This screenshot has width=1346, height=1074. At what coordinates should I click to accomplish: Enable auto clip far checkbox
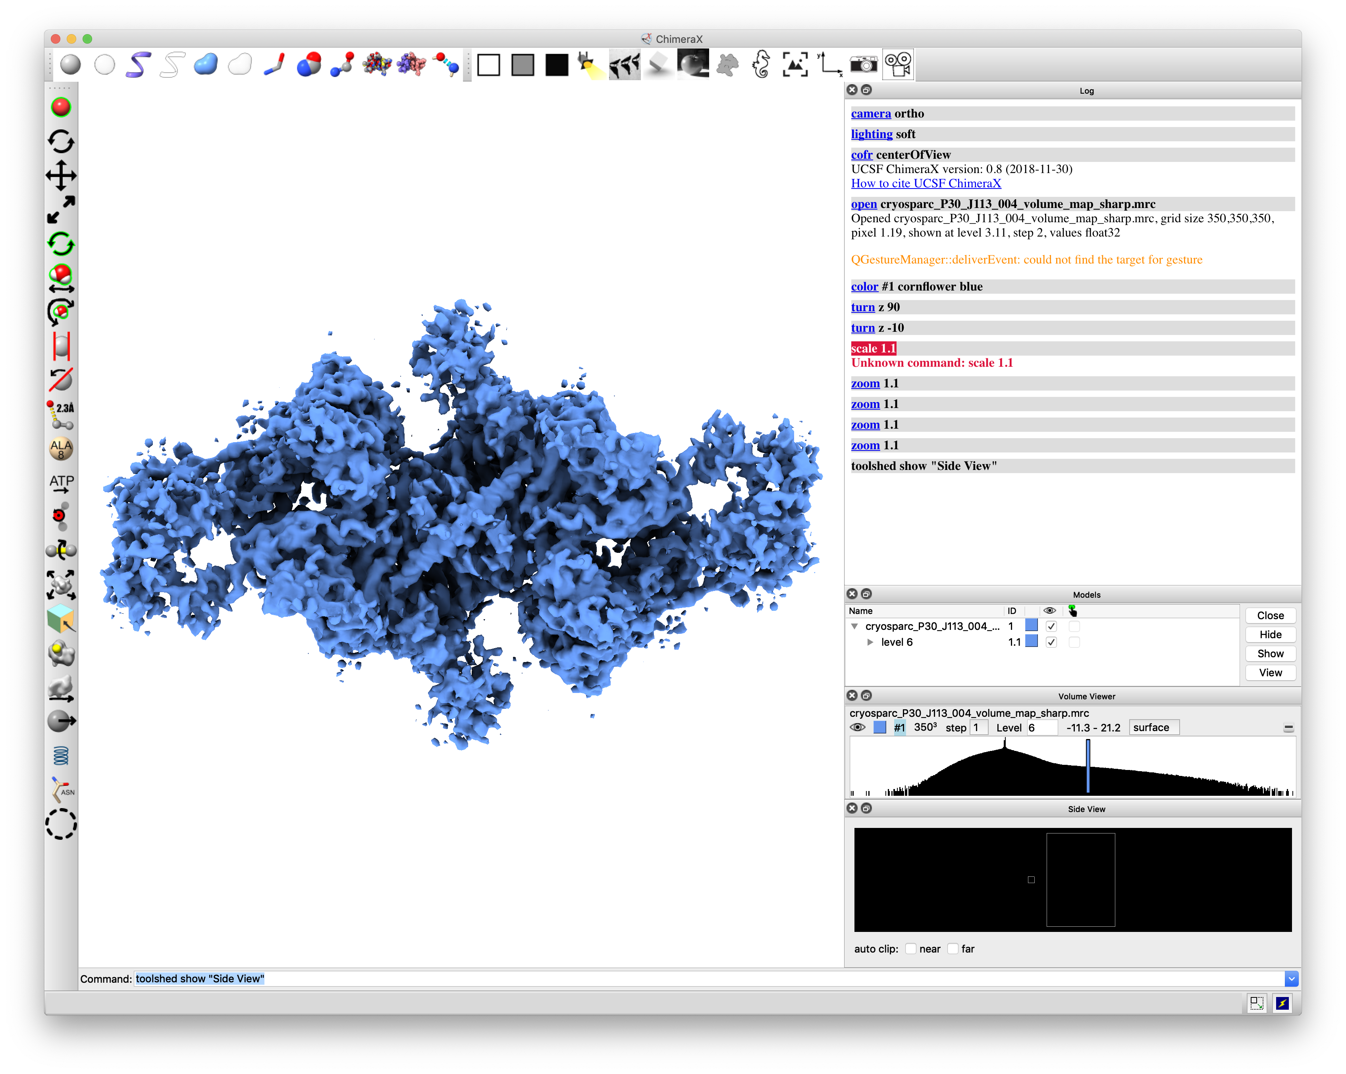click(x=953, y=949)
